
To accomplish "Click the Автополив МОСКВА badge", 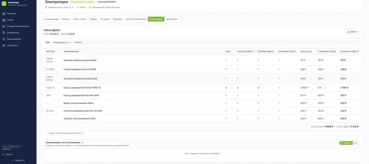I will point(106,2).
